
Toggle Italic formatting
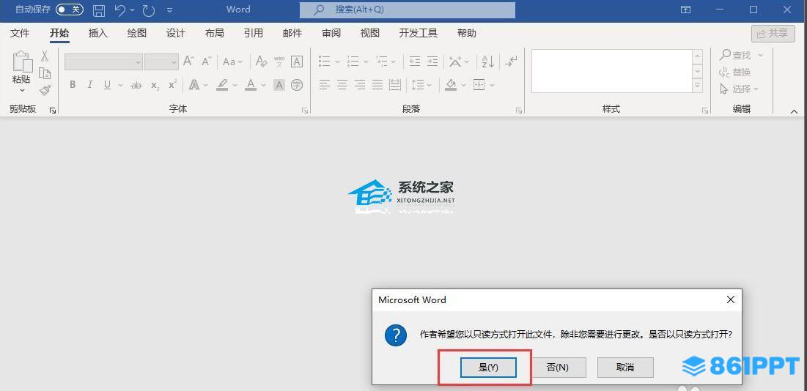coord(90,85)
